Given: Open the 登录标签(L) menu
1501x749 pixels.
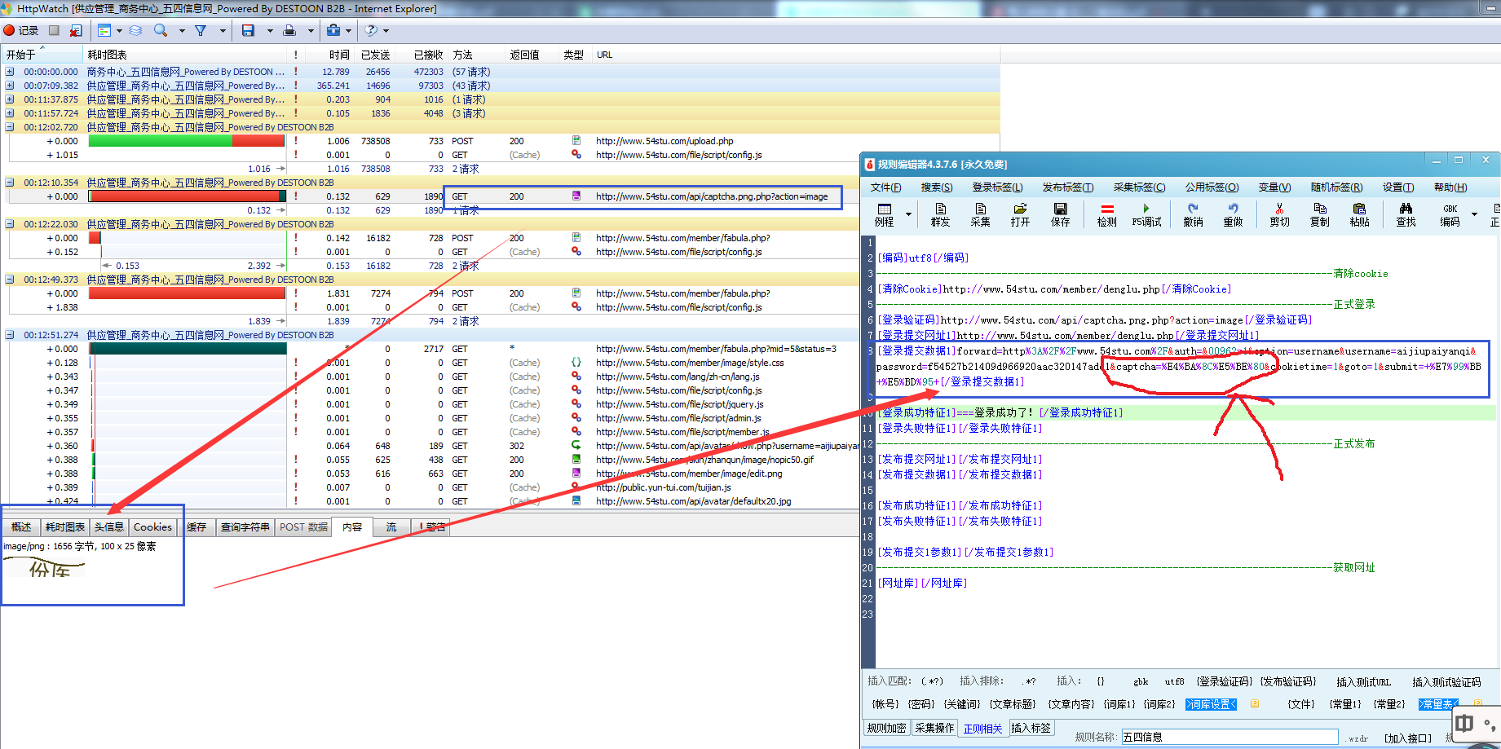Looking at the screenshot, I should [x=997, y=187].
